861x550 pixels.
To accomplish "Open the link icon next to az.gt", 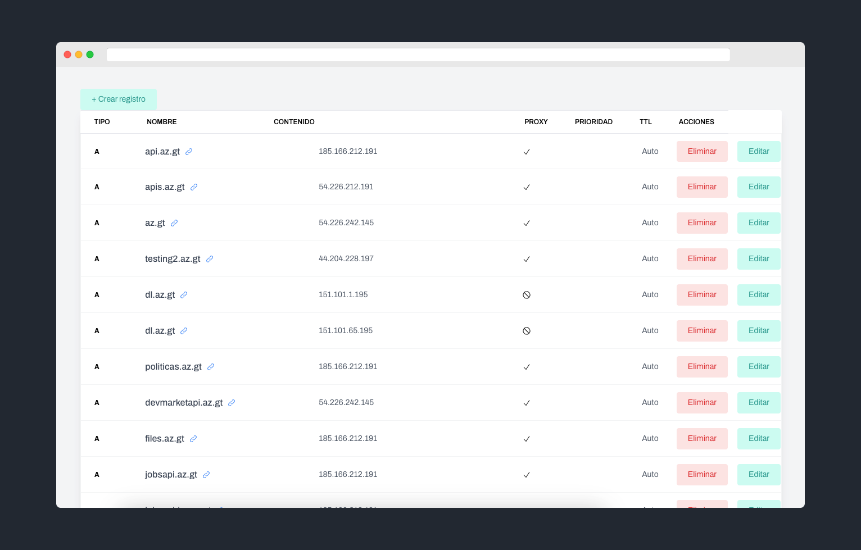I will click(x=173, y=222).
